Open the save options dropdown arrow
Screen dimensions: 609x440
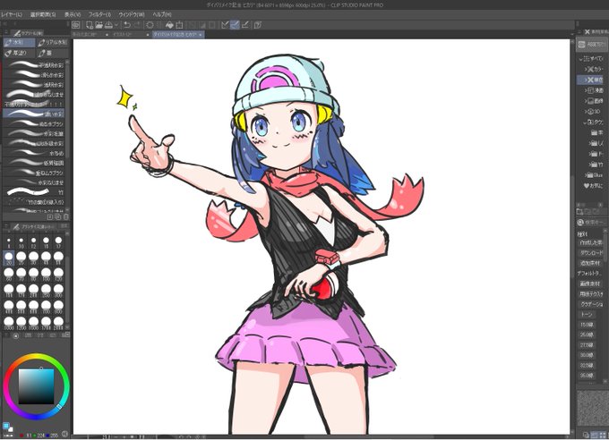pyautogui.click(x=116, y=25)
